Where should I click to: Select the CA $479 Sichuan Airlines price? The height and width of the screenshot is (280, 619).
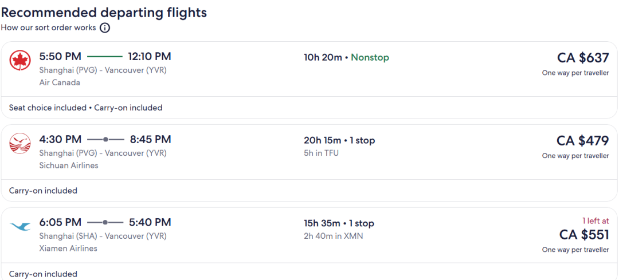pos(583,141)
